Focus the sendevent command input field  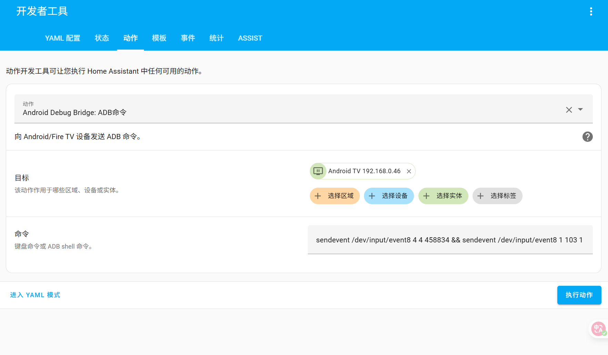[450, 240]
